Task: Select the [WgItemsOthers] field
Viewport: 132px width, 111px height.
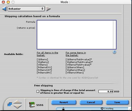Action: coord(75,70)
